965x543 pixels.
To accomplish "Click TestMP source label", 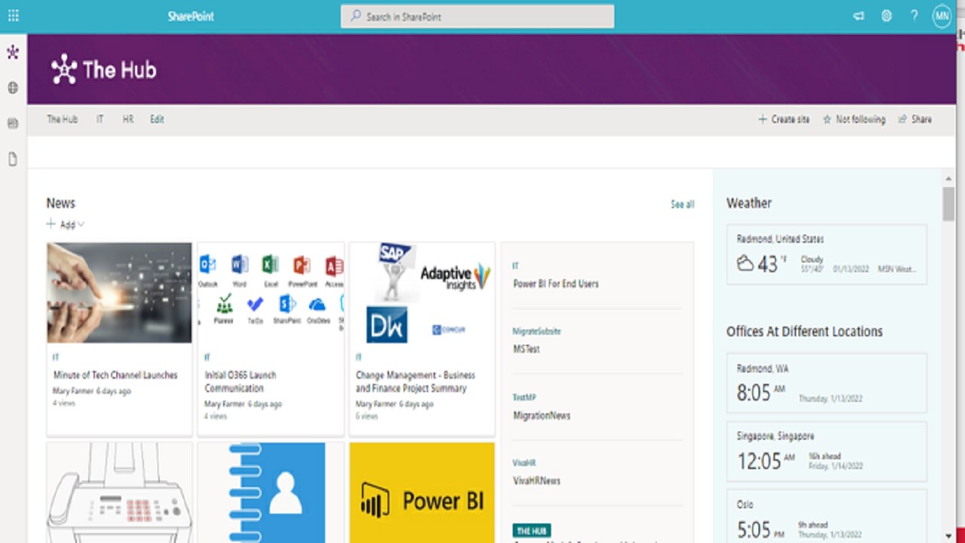I will [523, 397].
